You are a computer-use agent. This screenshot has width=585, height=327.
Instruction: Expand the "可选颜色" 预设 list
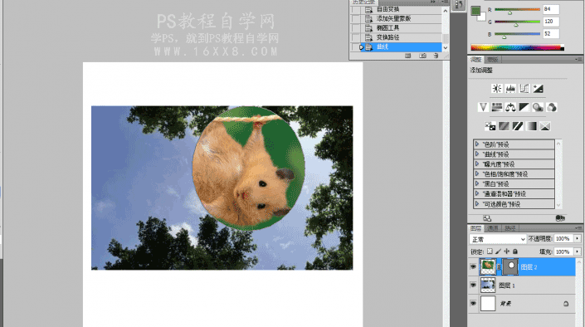tap(477, 204)
